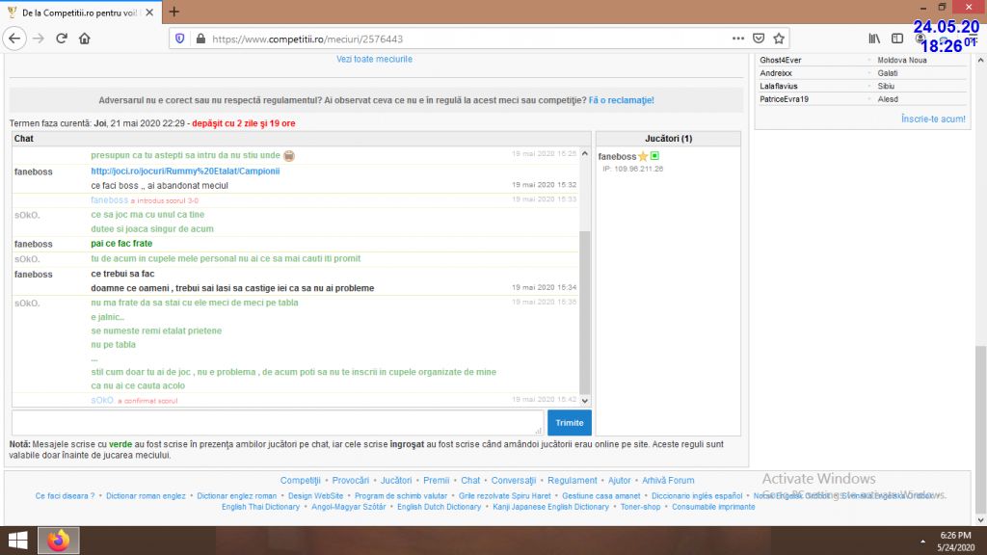Click the Înscrie-te acum link
The width and height of the screenshot is (987, 555).
point(933,119)
